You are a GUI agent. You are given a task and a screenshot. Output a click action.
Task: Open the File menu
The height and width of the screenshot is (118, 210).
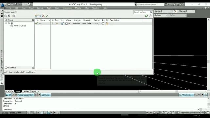click(x=10, y=8)
